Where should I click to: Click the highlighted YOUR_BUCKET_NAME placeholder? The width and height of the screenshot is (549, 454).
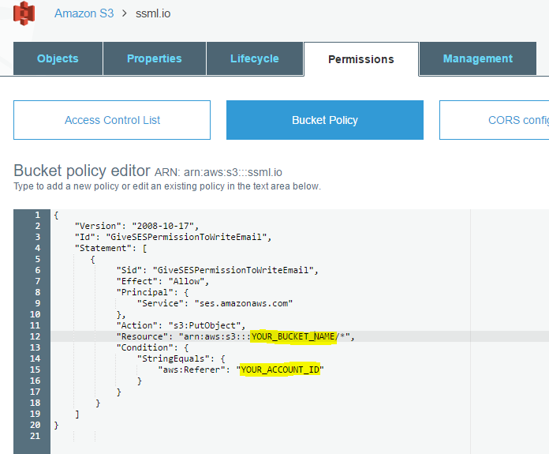tap(293, 336)
